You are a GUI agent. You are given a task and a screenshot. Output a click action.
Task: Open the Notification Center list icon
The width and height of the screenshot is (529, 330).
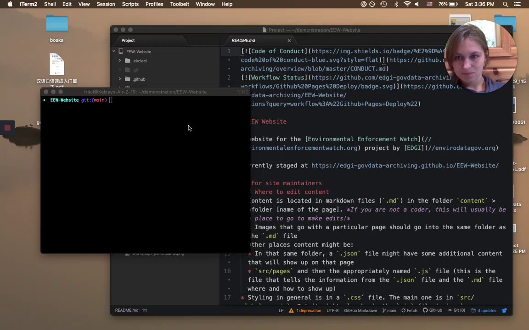point(517,4)
